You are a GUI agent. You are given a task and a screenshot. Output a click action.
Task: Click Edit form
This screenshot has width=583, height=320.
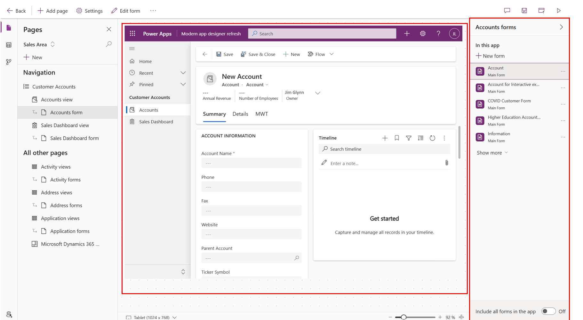click(126, 11)
